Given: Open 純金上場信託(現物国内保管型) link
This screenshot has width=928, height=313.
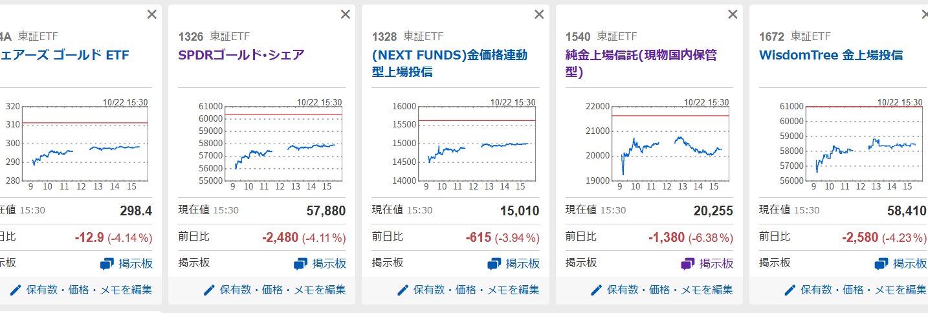Looking at the screenshot, I should pyautogui.click(x=641, y=63).
